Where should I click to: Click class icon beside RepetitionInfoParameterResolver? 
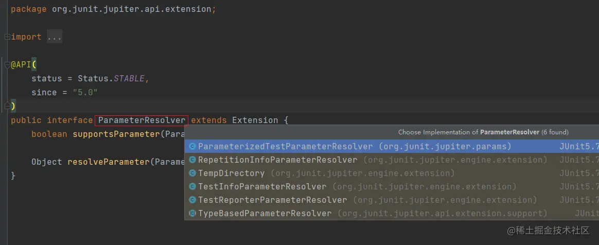pyautogui.click(x=192, y=160)
